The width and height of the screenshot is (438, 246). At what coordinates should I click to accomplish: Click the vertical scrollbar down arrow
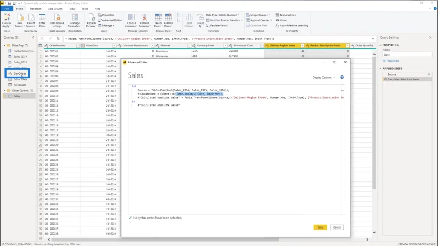374,232
